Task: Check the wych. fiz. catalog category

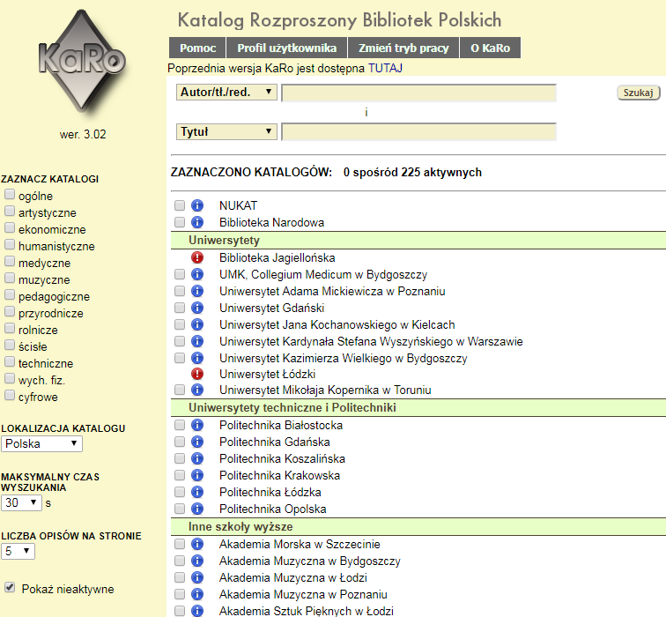Action: point(10,378)
